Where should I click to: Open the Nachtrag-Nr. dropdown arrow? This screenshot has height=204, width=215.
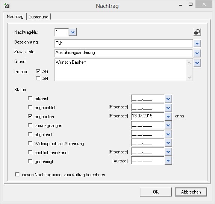click(x=73, y=32)
